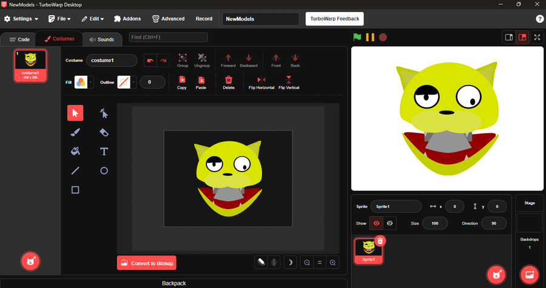
Task: Select the Eraser tool
Action: [x=104, y=132]
